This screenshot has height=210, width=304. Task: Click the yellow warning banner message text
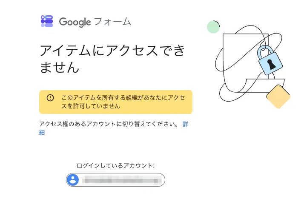pos(123,102)
